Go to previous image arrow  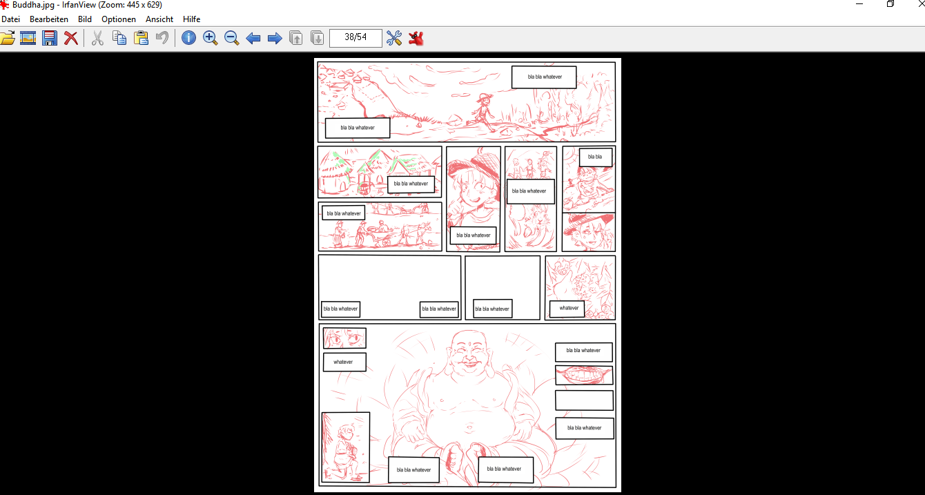pos(253,38)
